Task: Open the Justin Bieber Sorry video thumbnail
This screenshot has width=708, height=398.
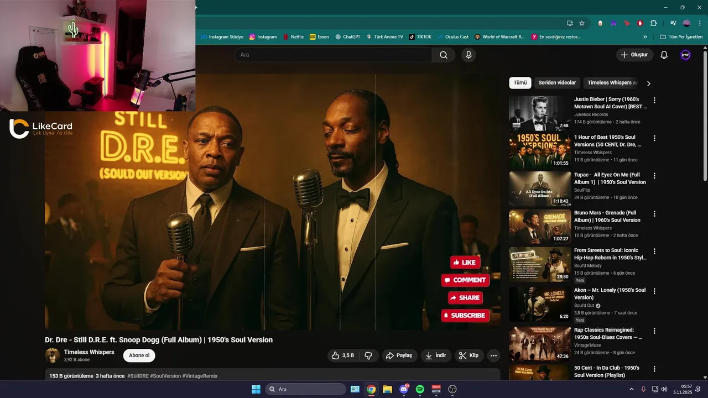Action: 540,113
